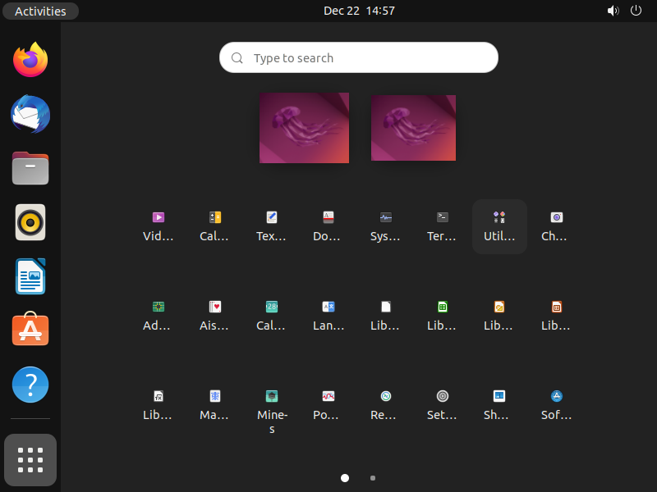The image size is (657, 492).
Task: Open the Software (Sof...) blue icon app
Action: coord(556,405)
